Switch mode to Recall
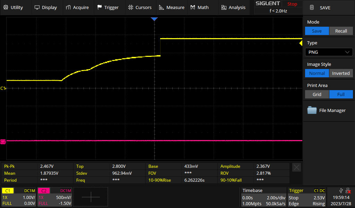 click(341, 31)
